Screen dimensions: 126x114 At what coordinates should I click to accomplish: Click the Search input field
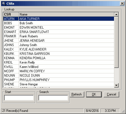click(53, 98)
